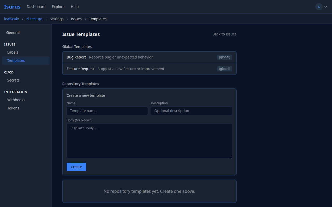The width and height of the screenshot is (332, 207).
Task: Click the Description field label
Action: pos(159,103)
